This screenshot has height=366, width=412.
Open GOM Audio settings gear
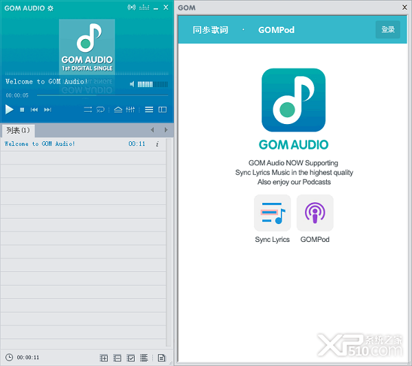click(x=50, y=8)
